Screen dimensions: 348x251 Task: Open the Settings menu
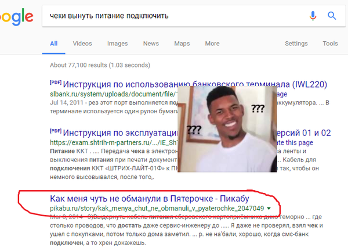296,44
